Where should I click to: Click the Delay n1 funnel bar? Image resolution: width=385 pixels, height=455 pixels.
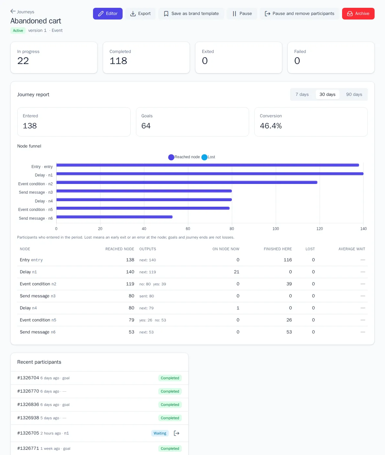(210, 174)
